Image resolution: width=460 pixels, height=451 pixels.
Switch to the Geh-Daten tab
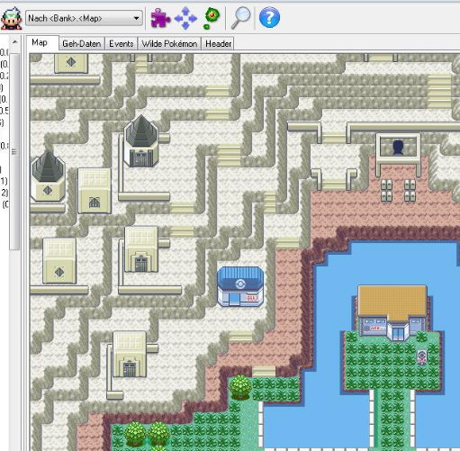coord(82,44)
